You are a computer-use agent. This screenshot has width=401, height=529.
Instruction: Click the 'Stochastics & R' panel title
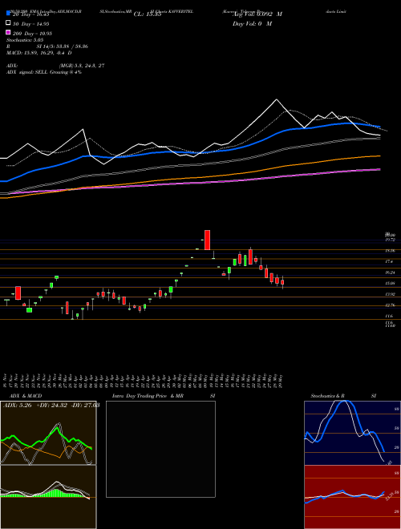[327, 396]
